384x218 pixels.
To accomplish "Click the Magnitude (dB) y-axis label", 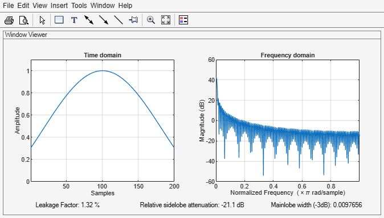I will (x=202, y=120).
